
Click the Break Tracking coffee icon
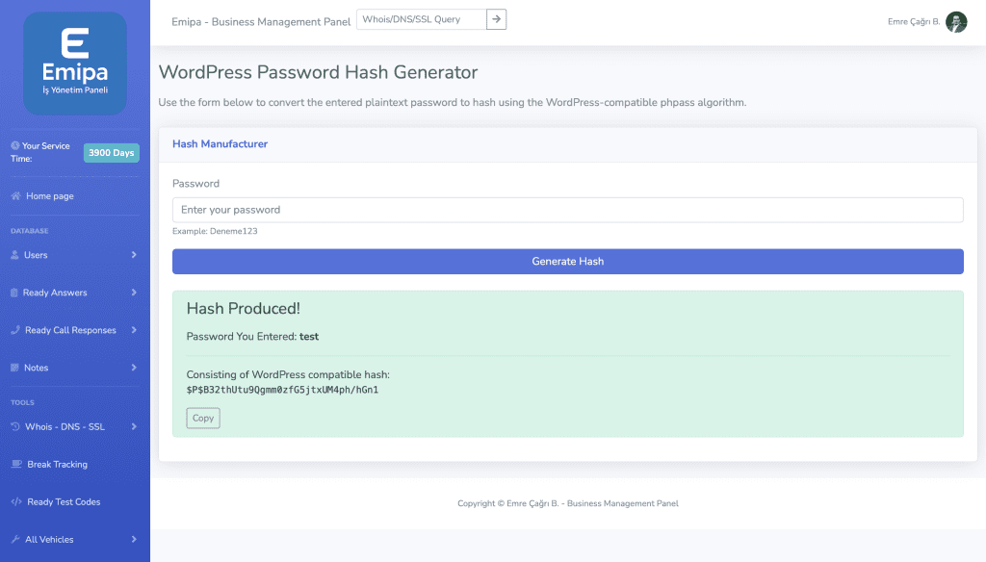click(x=16, y=464)
